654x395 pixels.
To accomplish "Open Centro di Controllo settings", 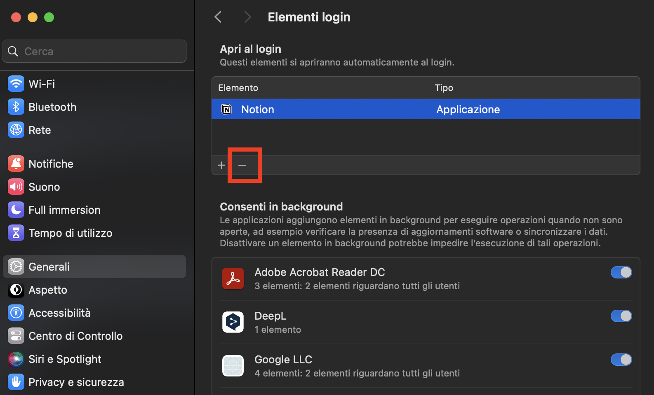I will pos(94,336).
